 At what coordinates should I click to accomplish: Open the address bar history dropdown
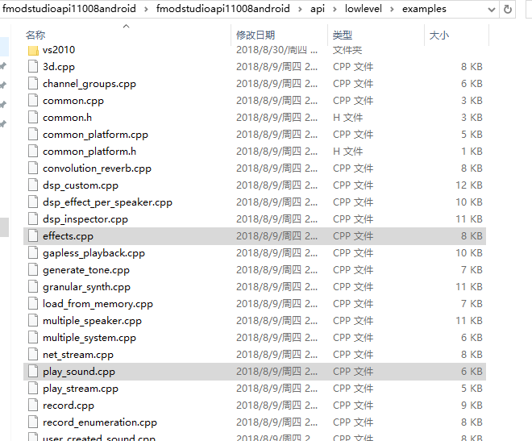click(x=491, y=10)
